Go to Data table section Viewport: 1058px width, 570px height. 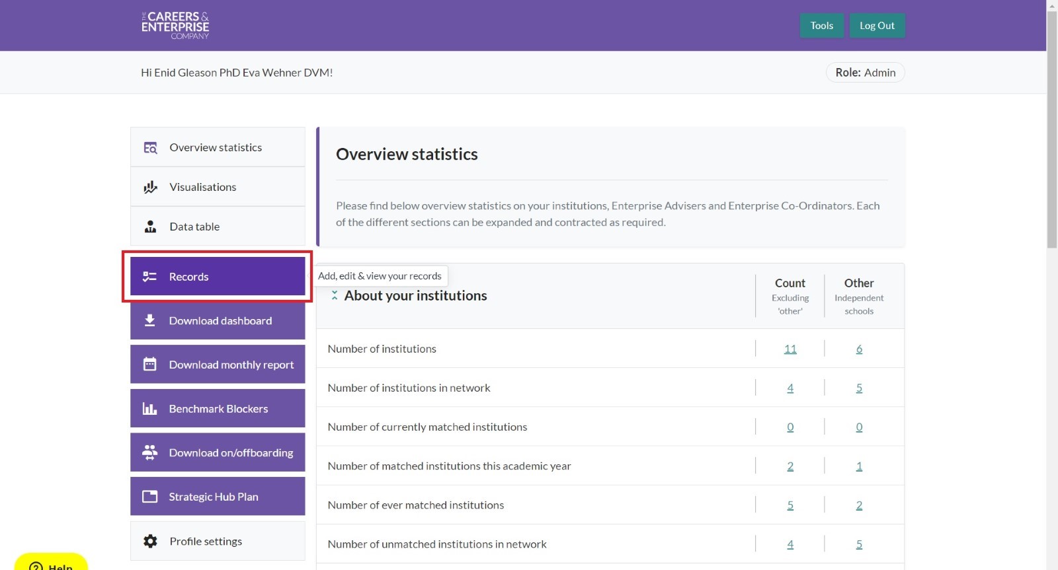coord(194,227)
